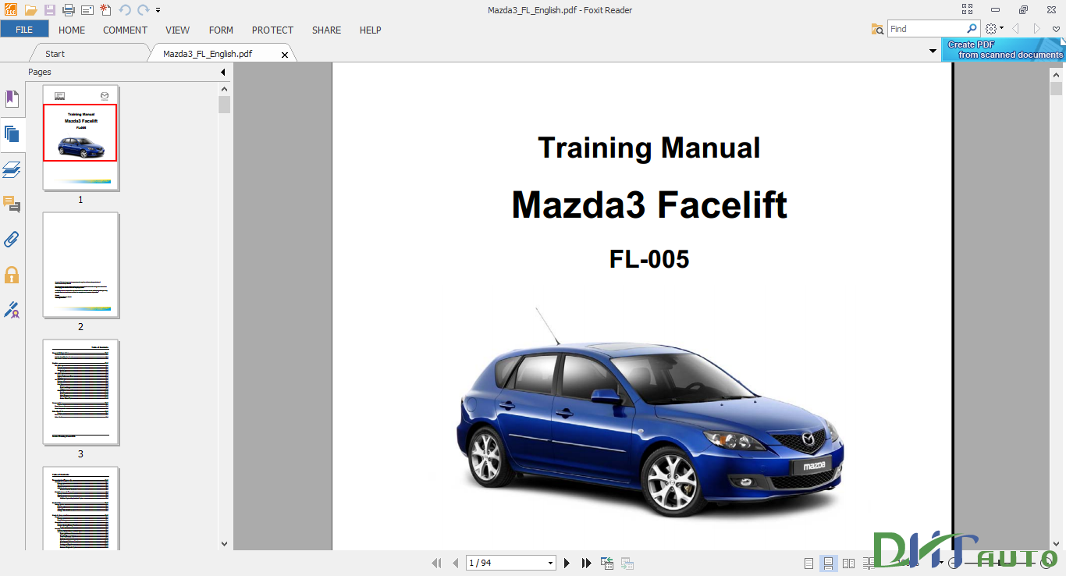The width and height of the screenshot is (1066, 576).
Task: Switch to single page view
Action: click(x=808, y=563)
